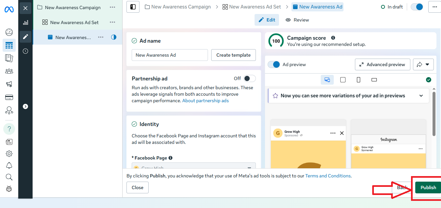The height and width of the screenshot is (208, 441).
Task: Open the Facebook Page dropdown
Action: point(194,167)
